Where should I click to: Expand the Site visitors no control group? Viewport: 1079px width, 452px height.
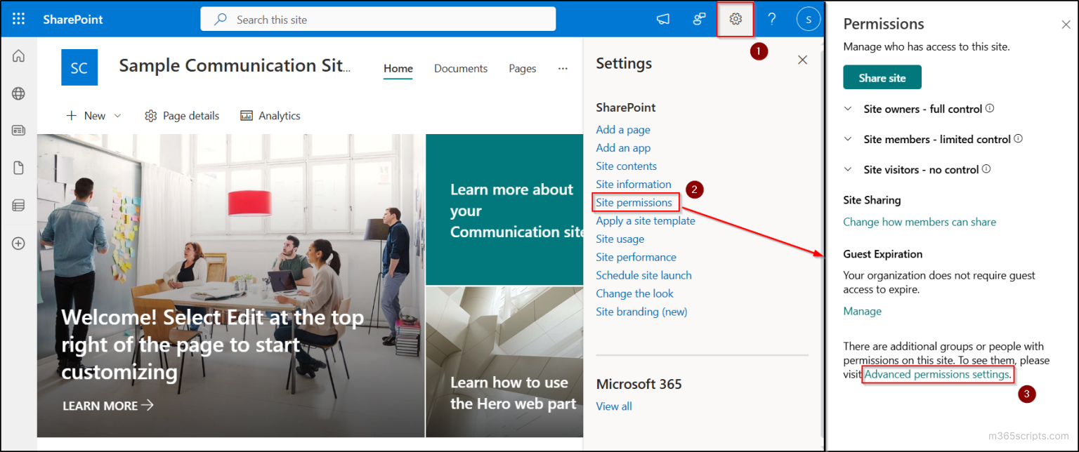(848, 169)
